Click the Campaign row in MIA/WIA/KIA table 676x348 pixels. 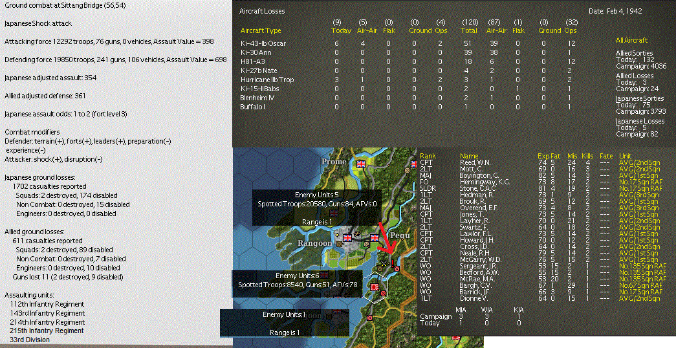tap(471, 316)
